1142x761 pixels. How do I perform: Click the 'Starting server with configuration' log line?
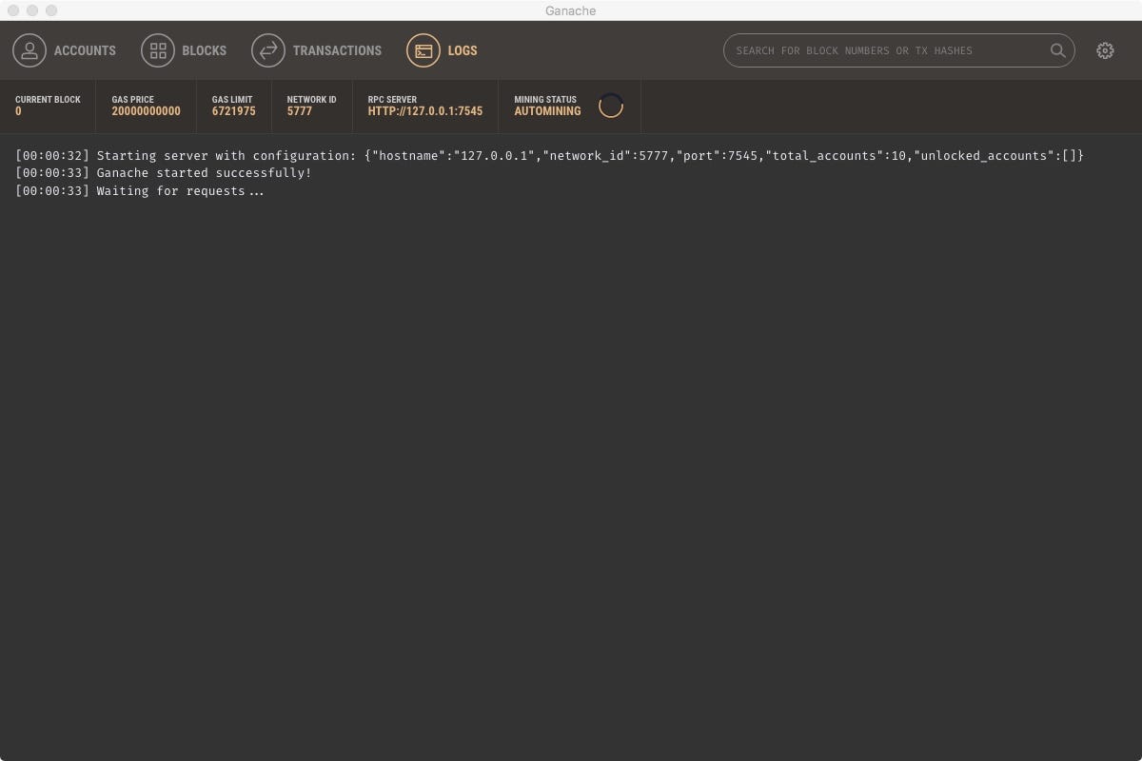[x=549, y=155]
